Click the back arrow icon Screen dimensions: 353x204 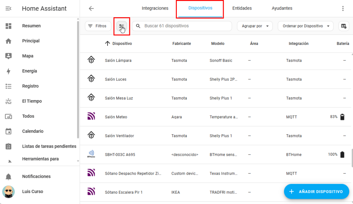click(x=91, y=9)
